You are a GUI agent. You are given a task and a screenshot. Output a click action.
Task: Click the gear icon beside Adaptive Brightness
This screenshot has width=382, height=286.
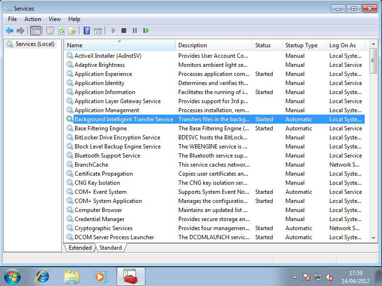coord(70,64)
